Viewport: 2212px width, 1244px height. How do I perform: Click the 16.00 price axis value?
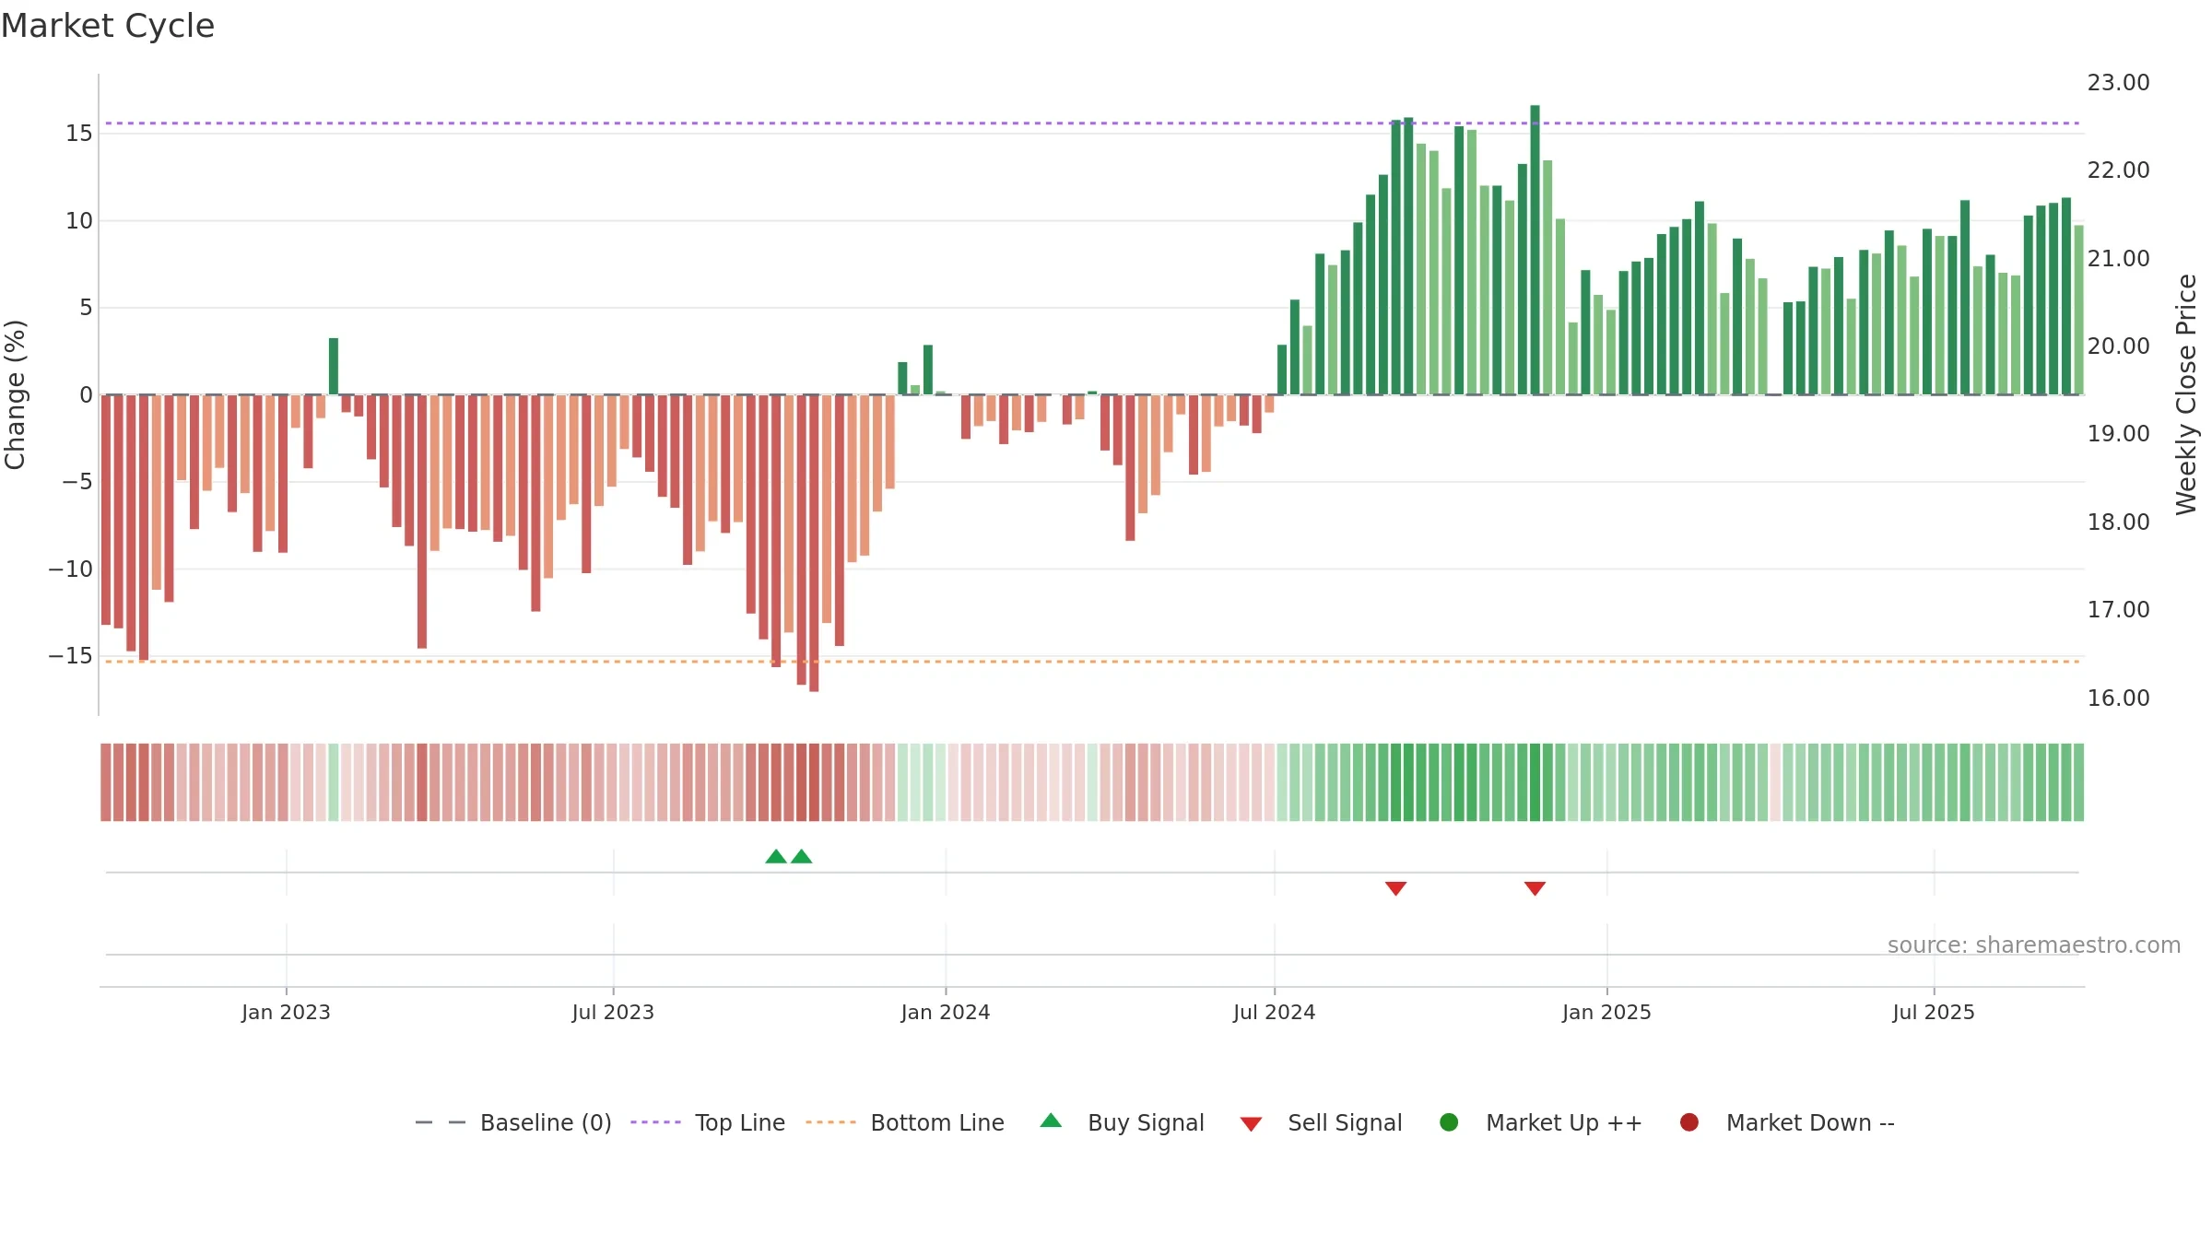(2118, 698)
